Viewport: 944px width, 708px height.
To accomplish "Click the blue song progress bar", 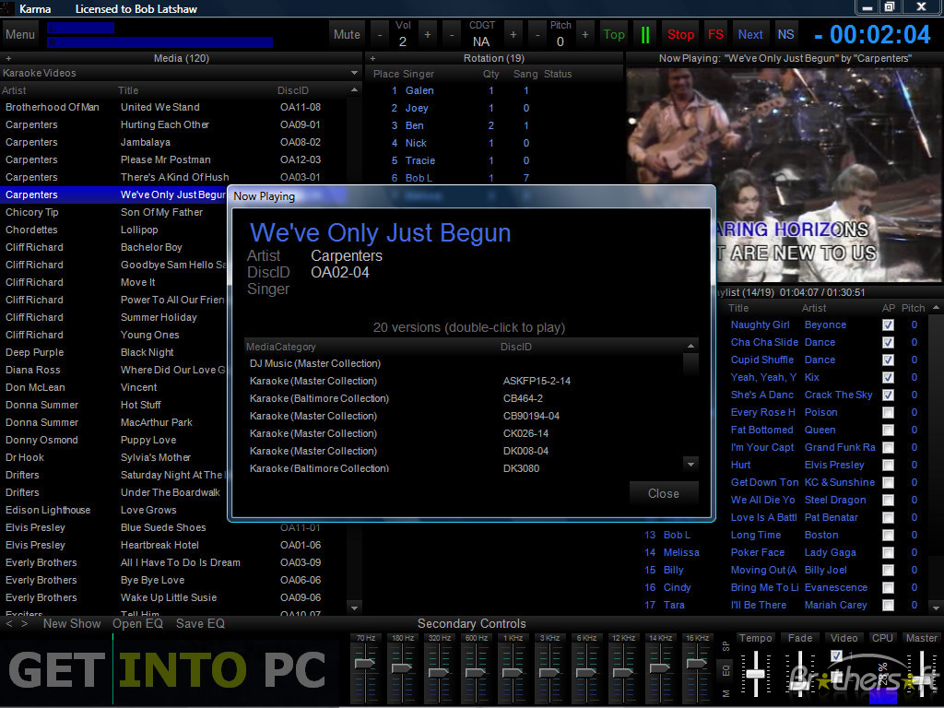I will [x=160, y=42].
